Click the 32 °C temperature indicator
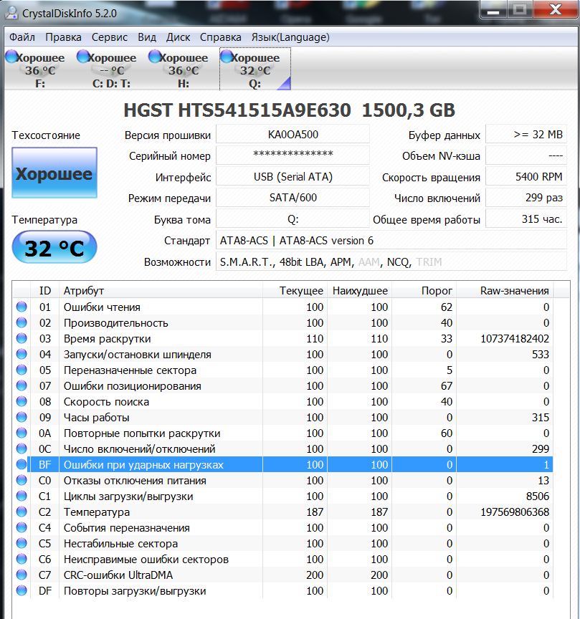 pyautogui.click(x=54, y=247)
